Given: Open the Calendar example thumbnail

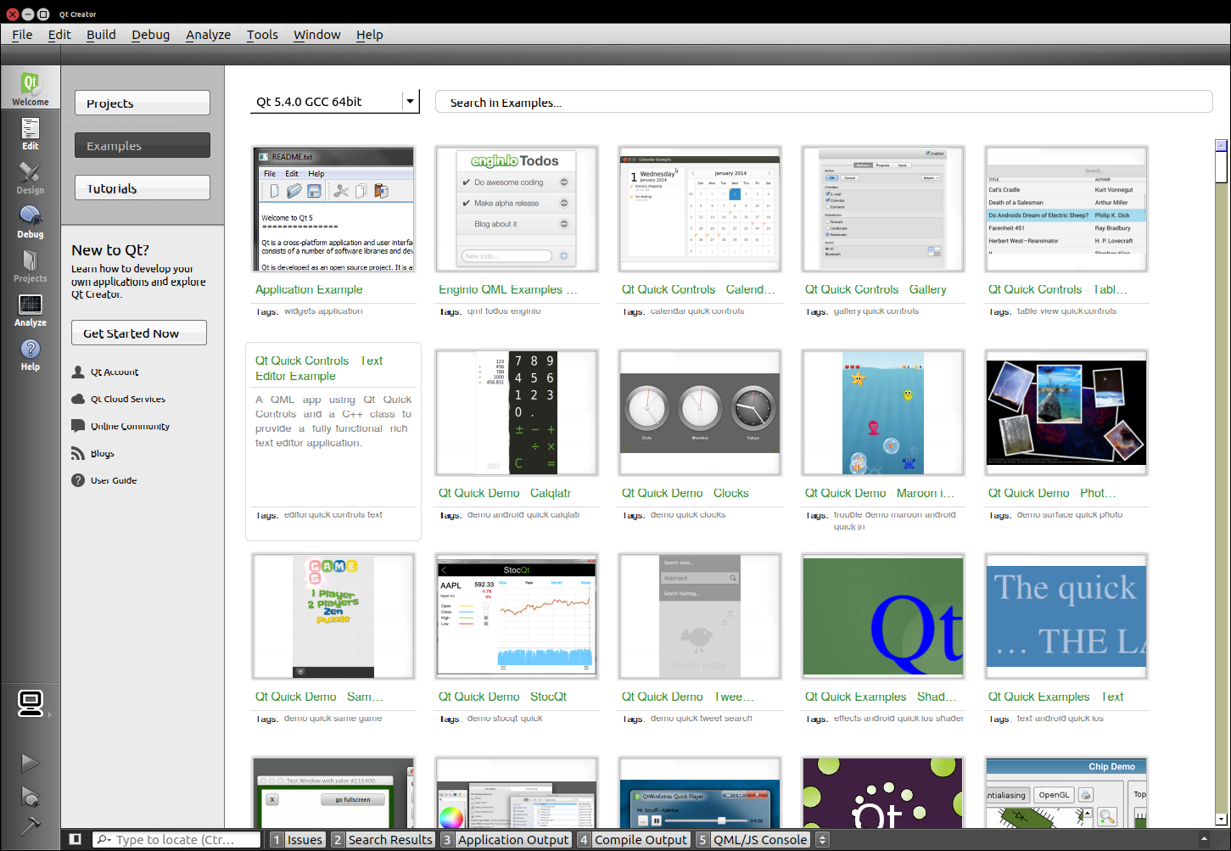Looking at the screenshot, I should click(x=700, y=209).
